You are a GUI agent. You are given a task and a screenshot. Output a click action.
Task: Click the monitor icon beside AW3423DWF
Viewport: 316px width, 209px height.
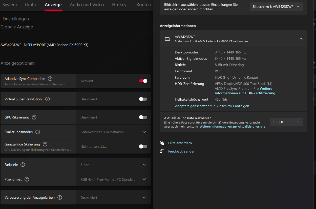point(167,39)
